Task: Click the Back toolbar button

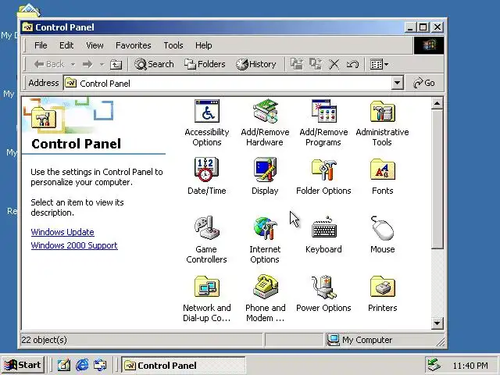Action: tap(49, 64)
